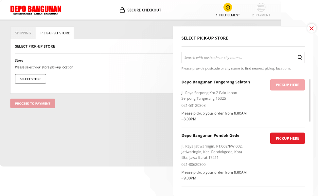Viewport: 318px width, 196px height.
Task: Choose Pickup Here for Pondok Gede
Action: point(287,138)
